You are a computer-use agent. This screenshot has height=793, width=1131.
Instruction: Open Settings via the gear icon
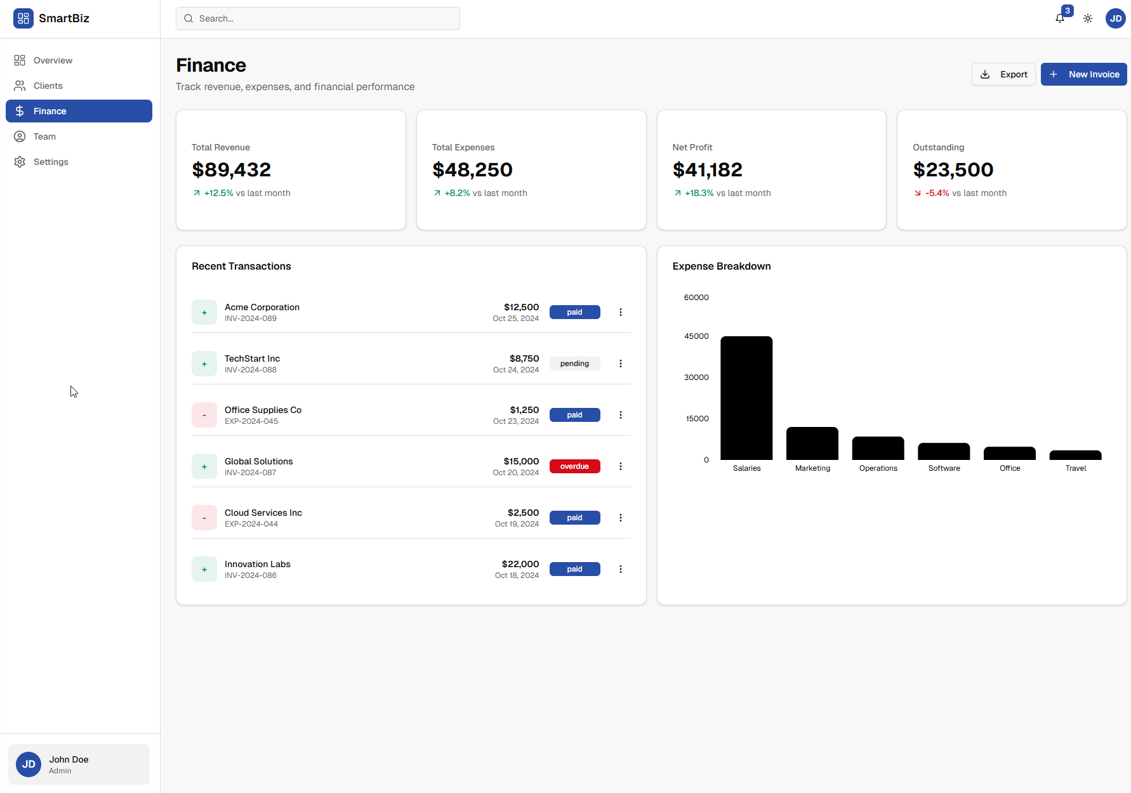pyautogui.click(x=20, y=162)
